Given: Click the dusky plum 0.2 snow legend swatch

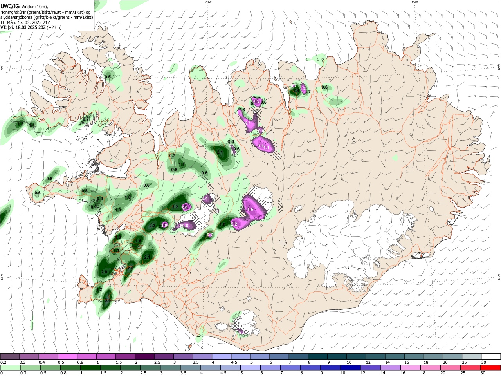Looking at the screenshot, I should point(10,356).
